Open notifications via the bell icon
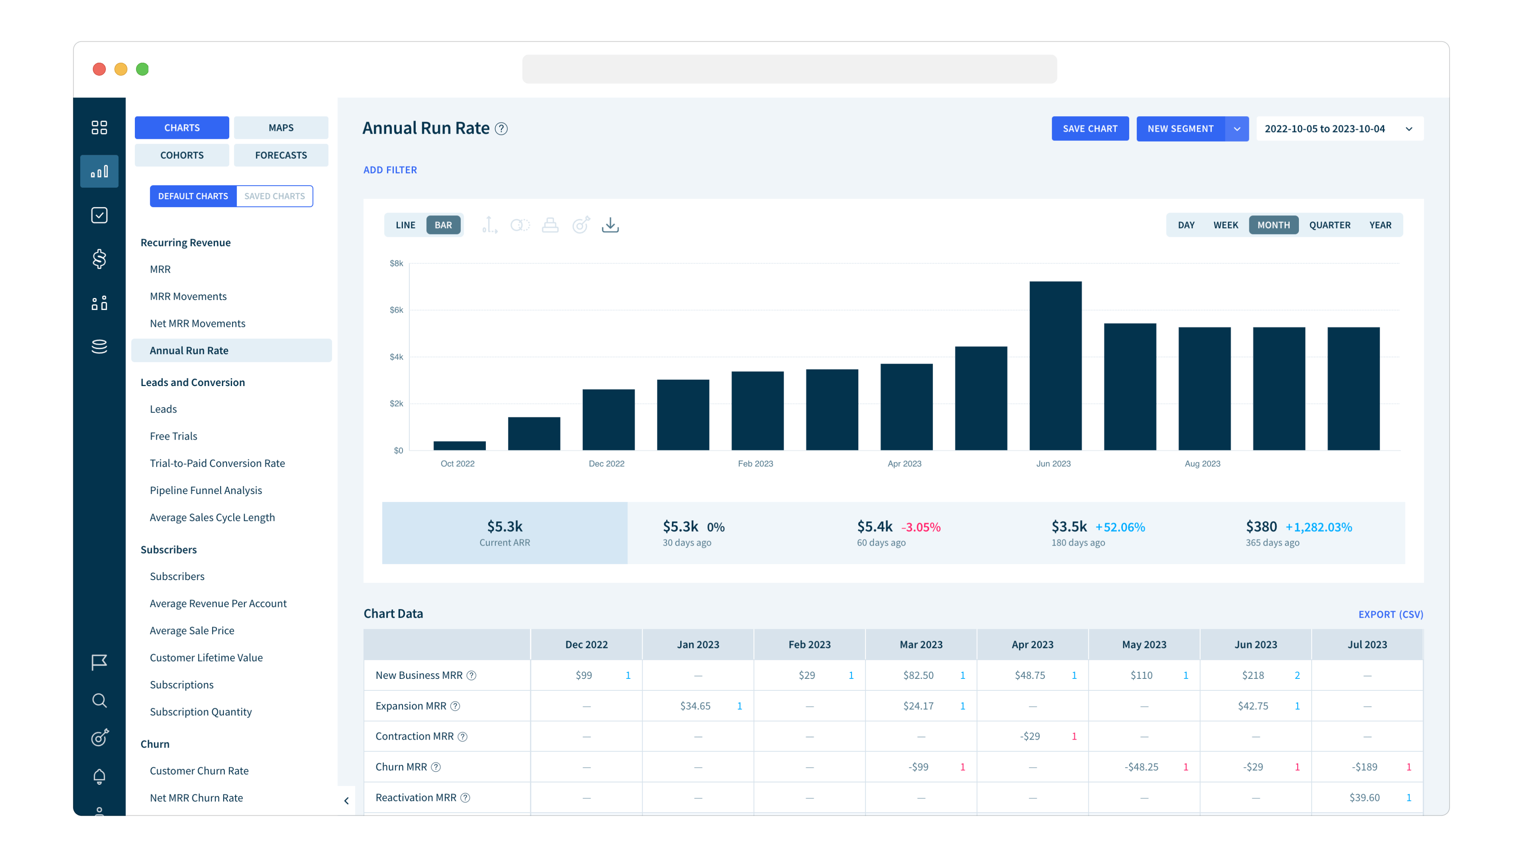The width and height of the screenshot is (1523, 857). (99, 776)
